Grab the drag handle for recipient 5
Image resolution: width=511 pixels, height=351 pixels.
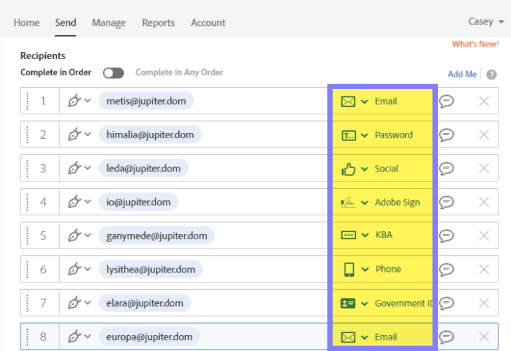pos(27,236)
